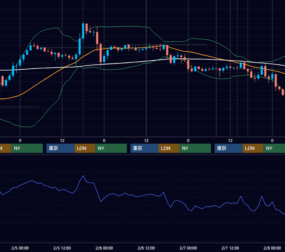
Task: Click the 2/6 12:00 date label
Action: tap(146, 248)
